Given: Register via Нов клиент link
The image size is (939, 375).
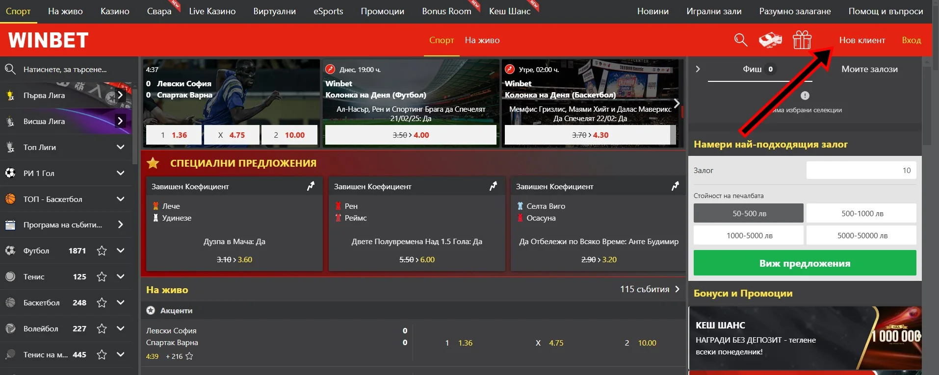Looking at the screenshot, I should pos(862,40).
